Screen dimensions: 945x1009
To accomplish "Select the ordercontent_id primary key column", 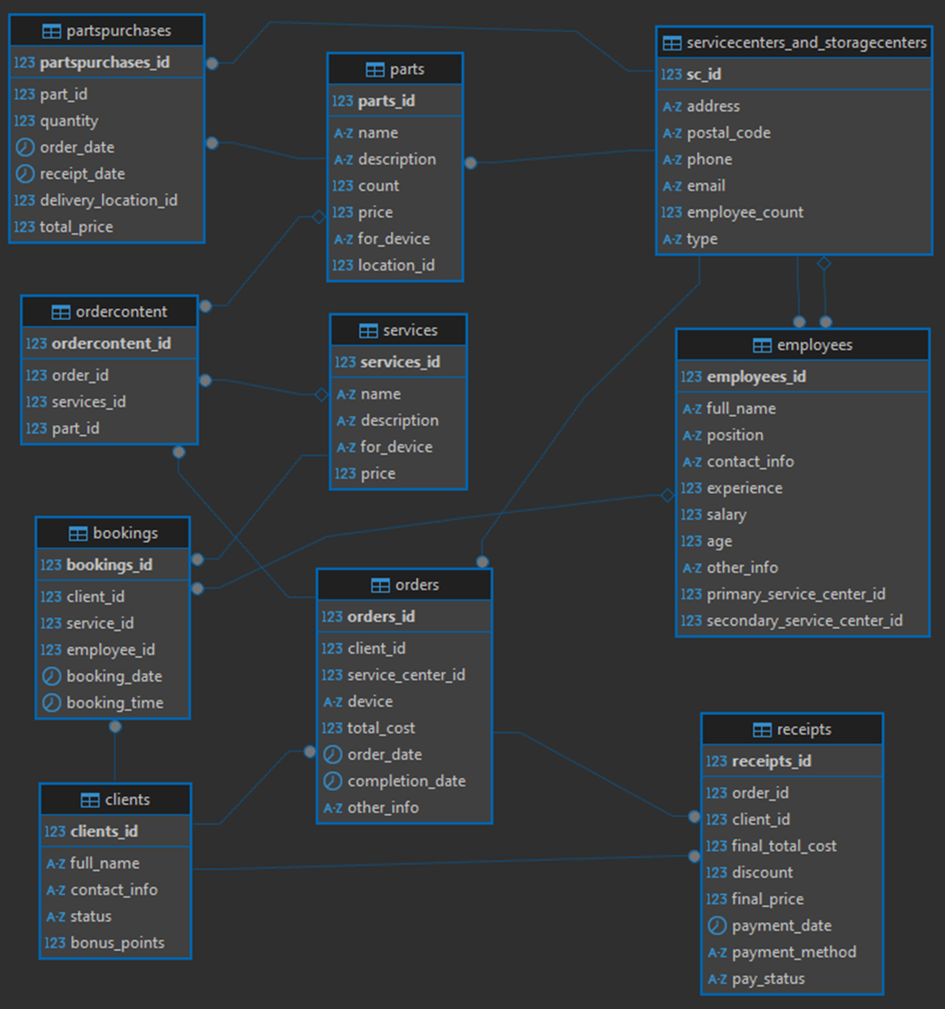I will click(x=109, y=344).
